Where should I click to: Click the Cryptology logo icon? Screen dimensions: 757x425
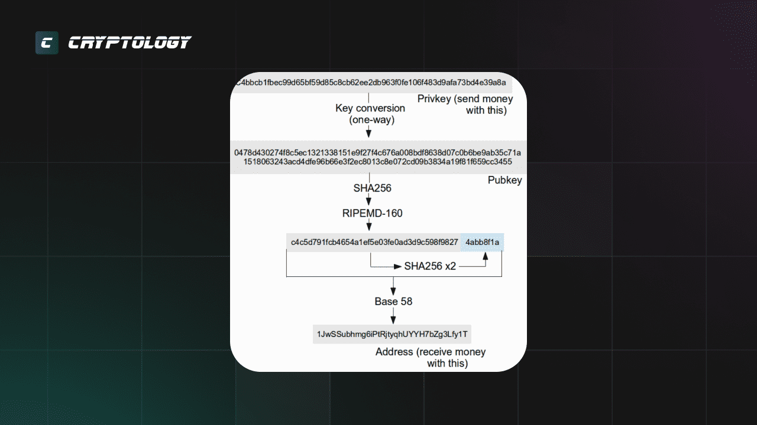[47, 42]
